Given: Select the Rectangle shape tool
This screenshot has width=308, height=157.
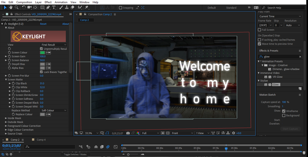Looking at the screenshot, I should (42, 7).
